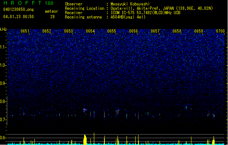Image resolution: width=228 pixels, height=145 pixels.
Task: Click the meteor label
Action: click(x=51, y=11)
